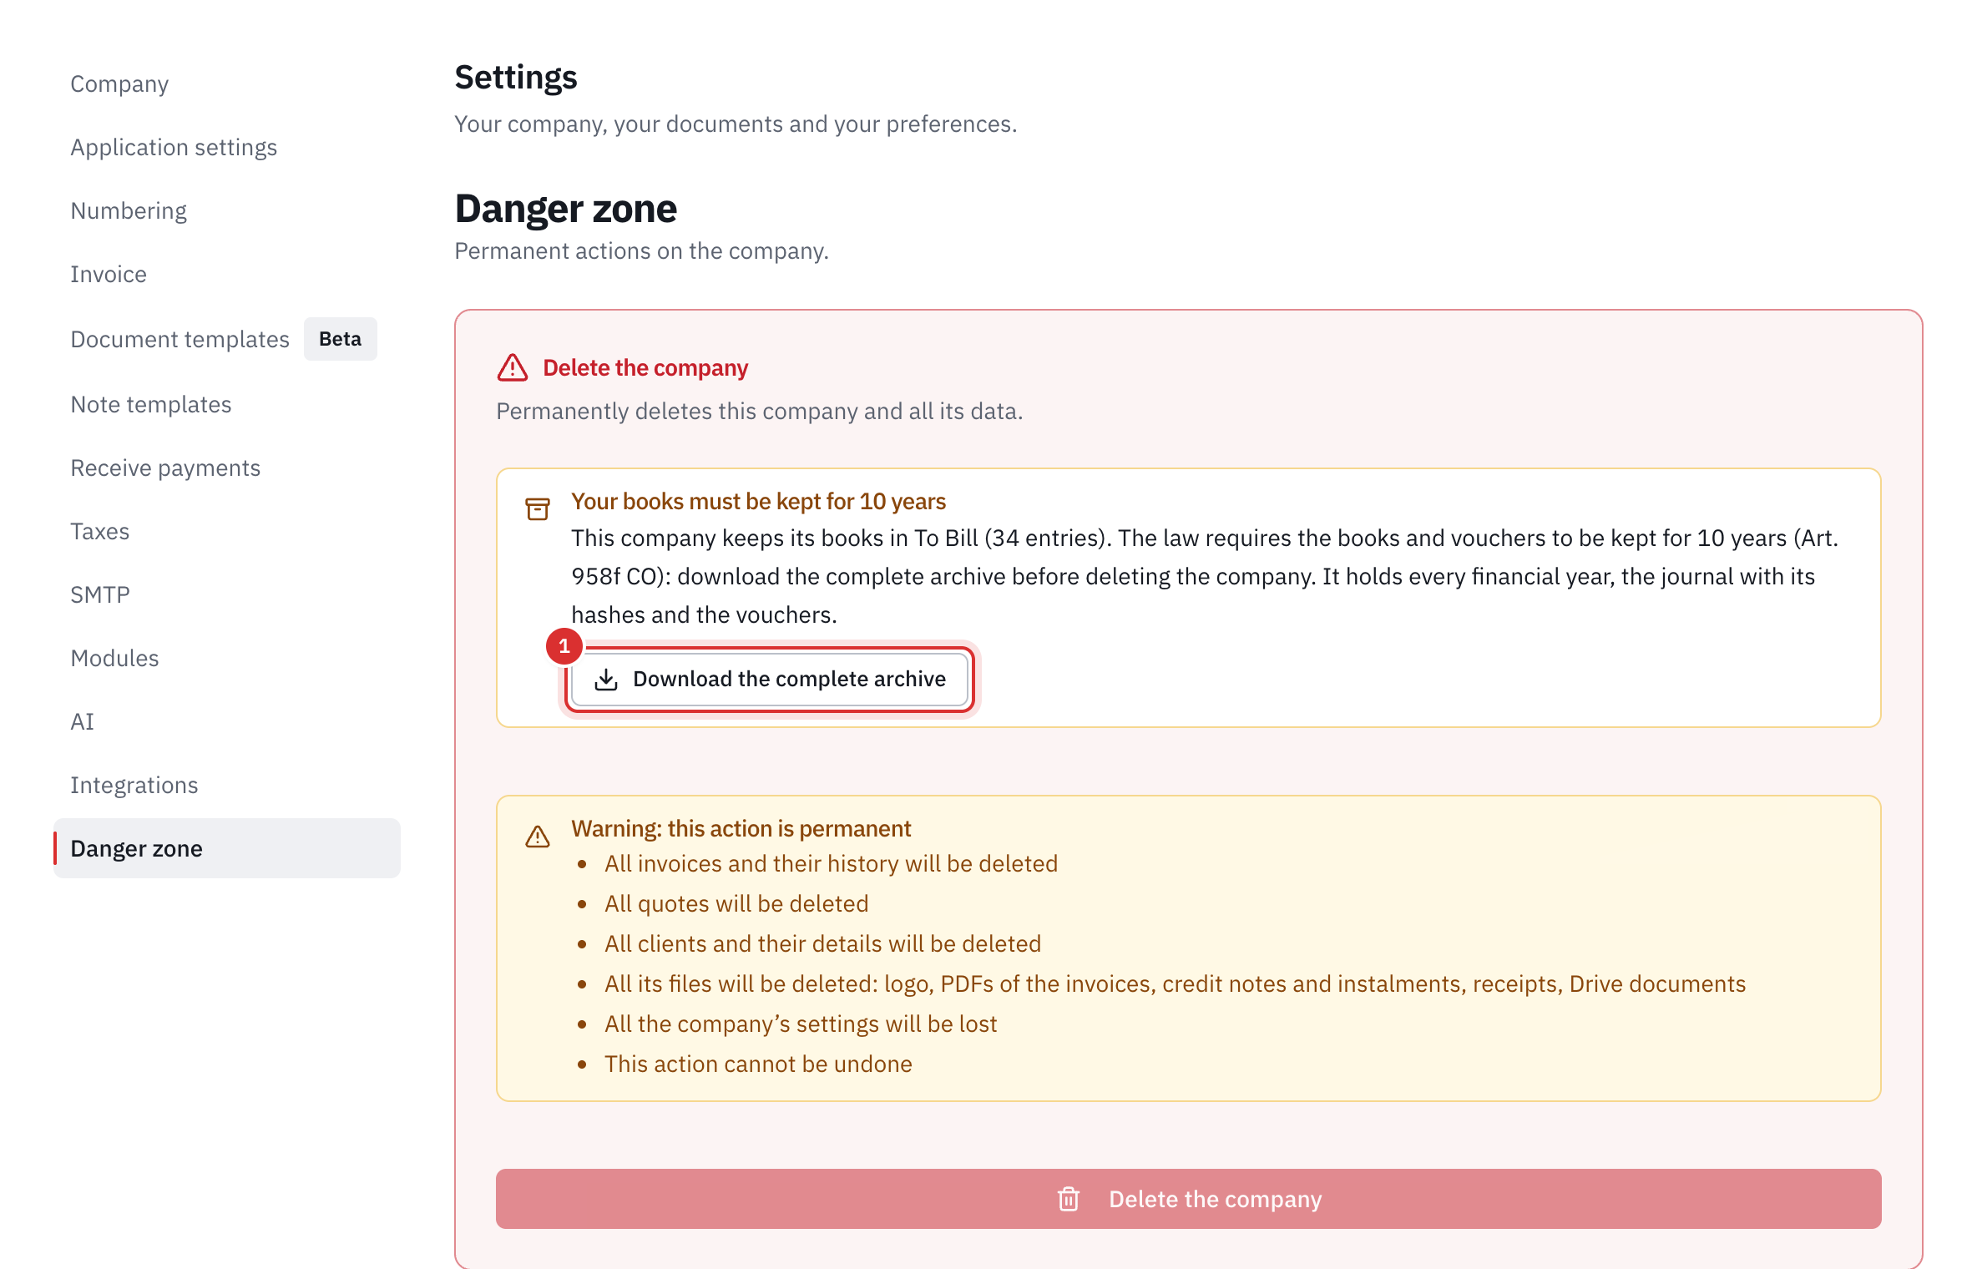Click 'All quotes will be deleted' line
Image resolution: width=1977 pixels, height=1269 pixels.
736,903
